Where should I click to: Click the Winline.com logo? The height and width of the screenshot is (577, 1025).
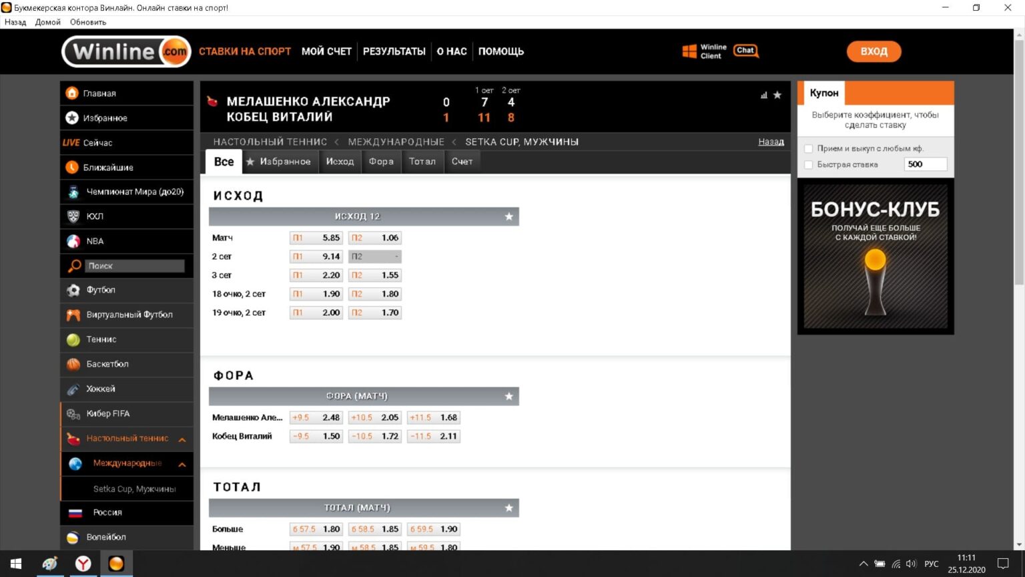[x=127, y=51]
